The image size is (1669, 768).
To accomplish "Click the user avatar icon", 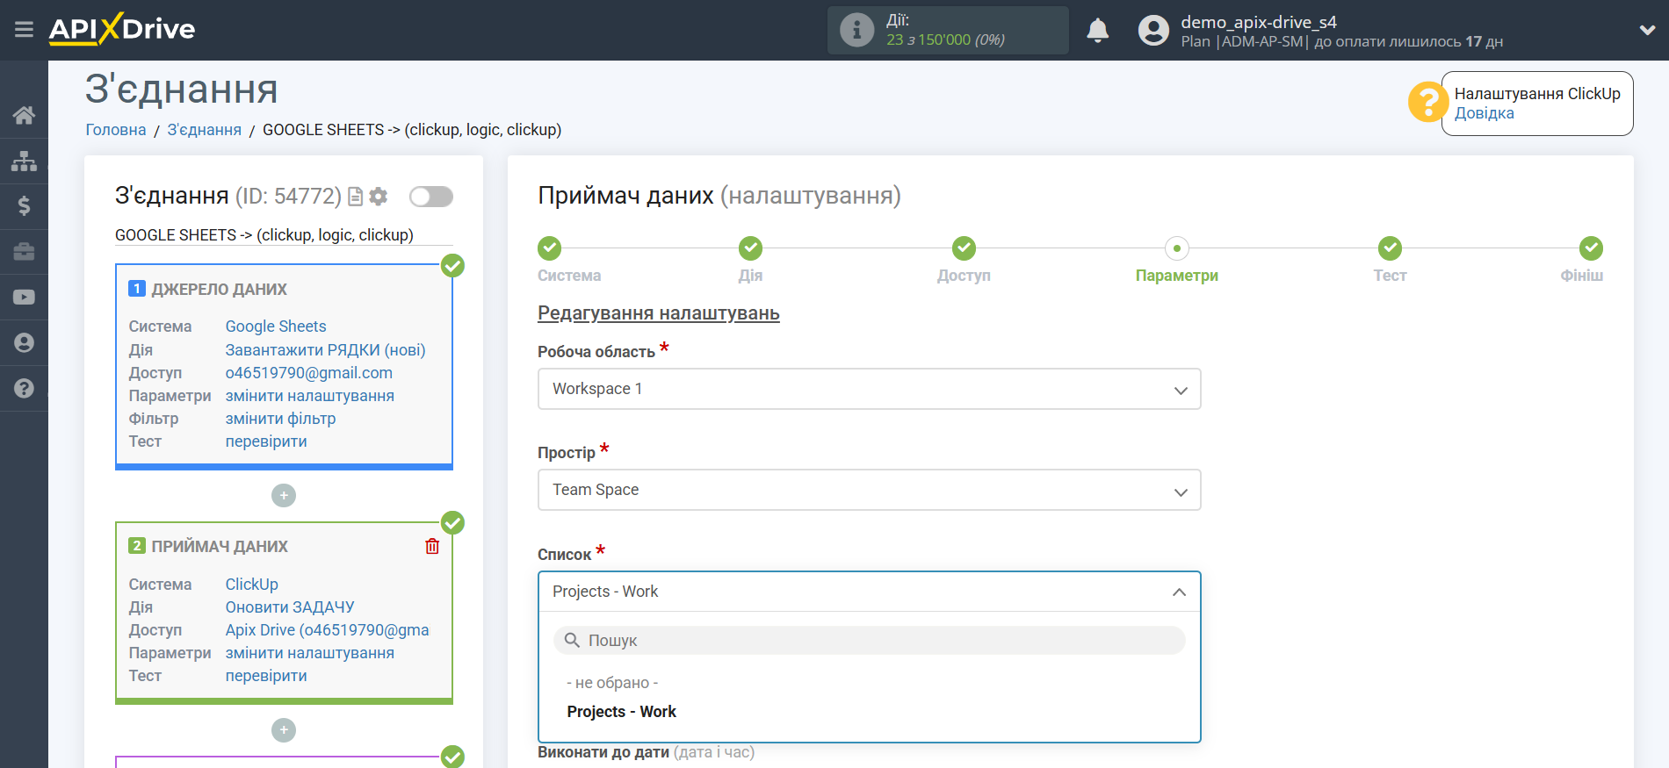I will [1153, 31].
